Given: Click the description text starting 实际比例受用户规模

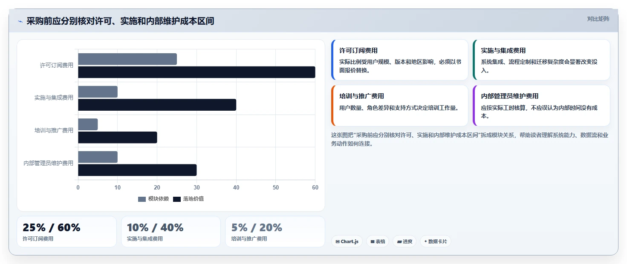Looking at the screenshot, I should click(400, 66).
